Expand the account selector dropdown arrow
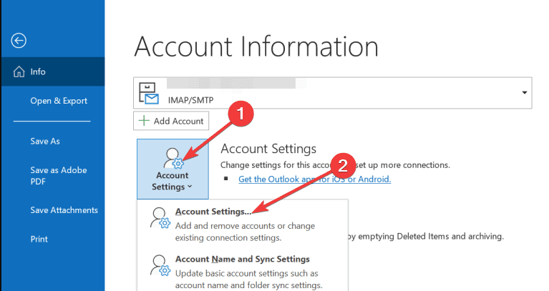 click(524, 93)
